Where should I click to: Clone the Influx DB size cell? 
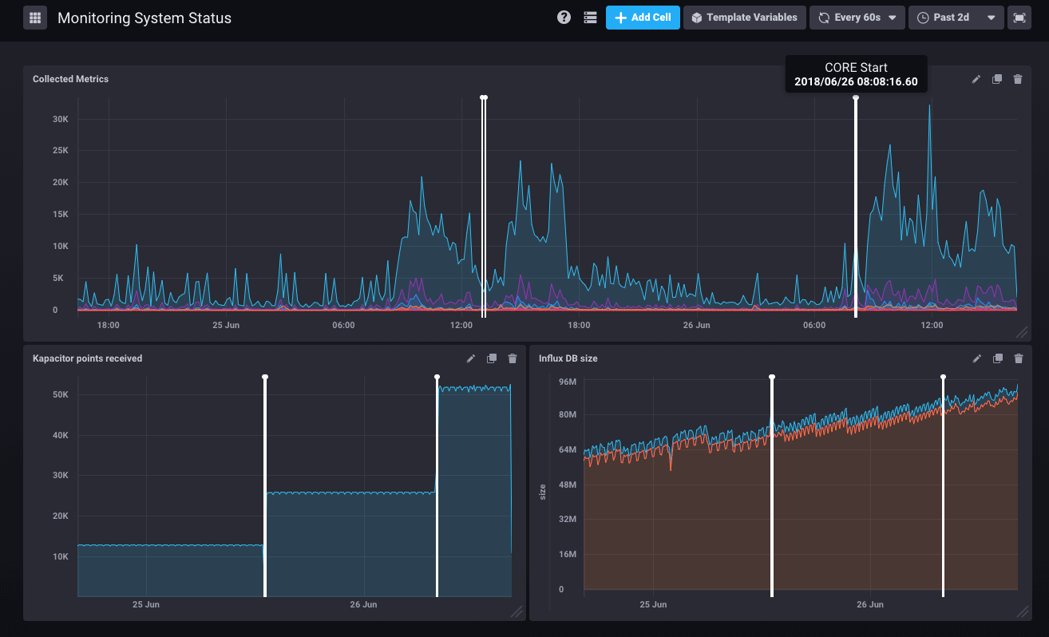point(997,358)
